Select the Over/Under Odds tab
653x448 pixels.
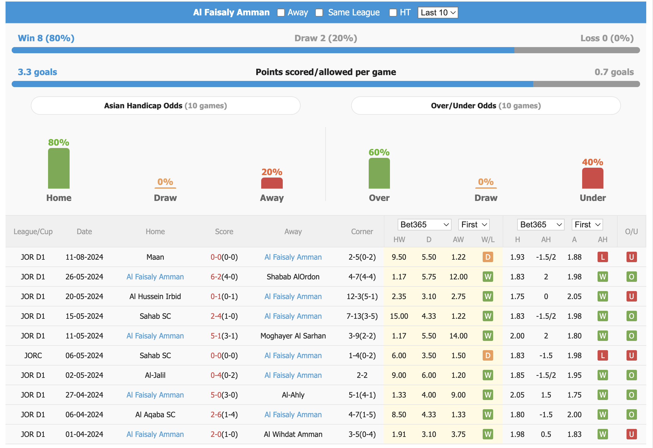pyautogui.click(x=486, y=106)
